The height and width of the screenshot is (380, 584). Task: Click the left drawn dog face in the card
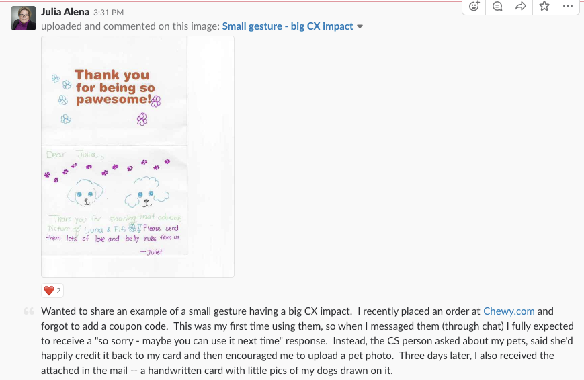pos(83,194)
